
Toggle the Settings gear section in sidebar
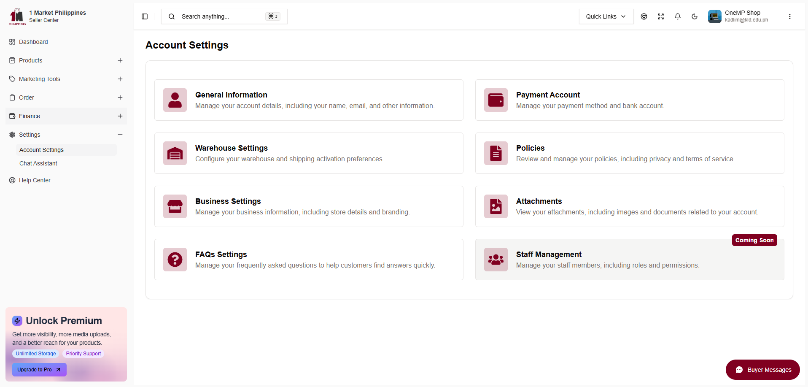(x=12, y=135)
